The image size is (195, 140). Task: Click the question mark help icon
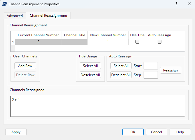tap(176, 4)
